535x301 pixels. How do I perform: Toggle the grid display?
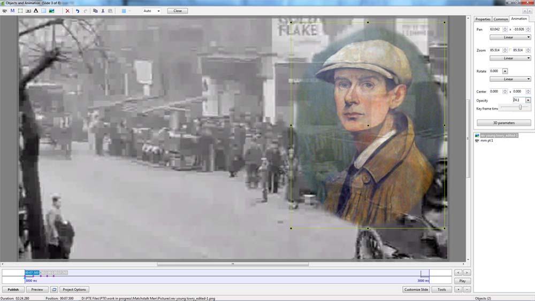[x=124, y=11]
